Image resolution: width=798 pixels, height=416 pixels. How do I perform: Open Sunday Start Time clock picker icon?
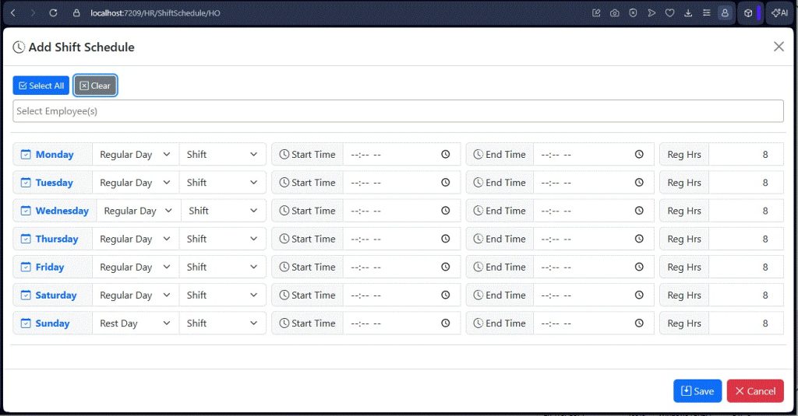pos(445,323)
